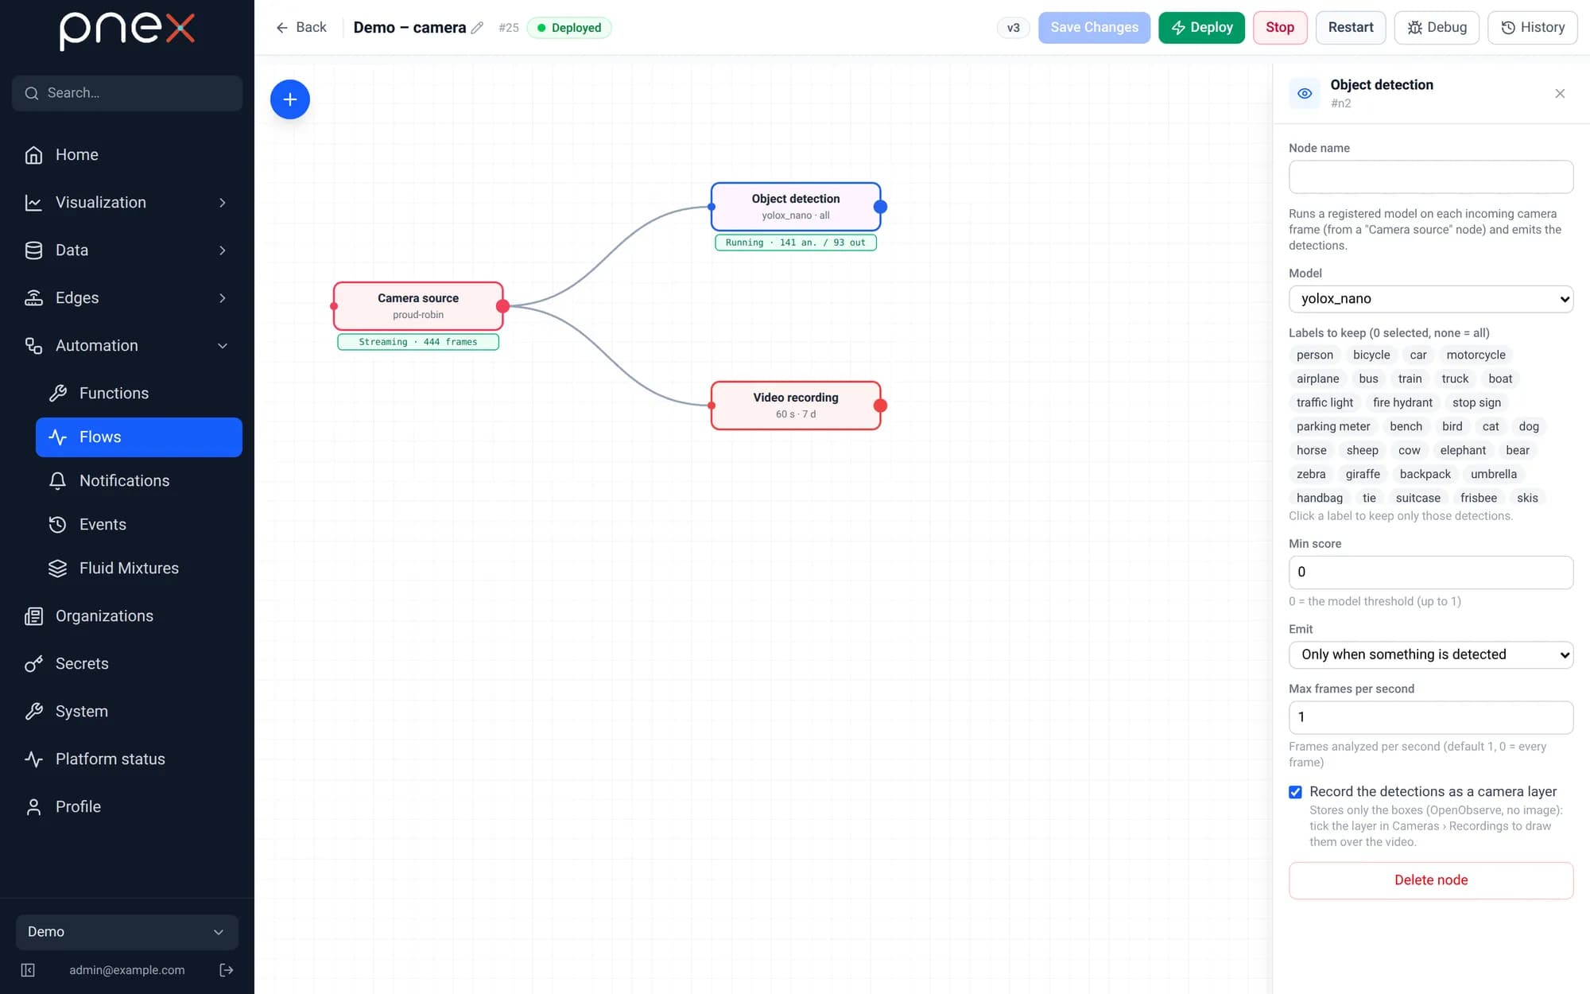The height and width of the screenshot is (994, 1590).
Task: Toggle the dog label chip
Action: point(1529,427)
